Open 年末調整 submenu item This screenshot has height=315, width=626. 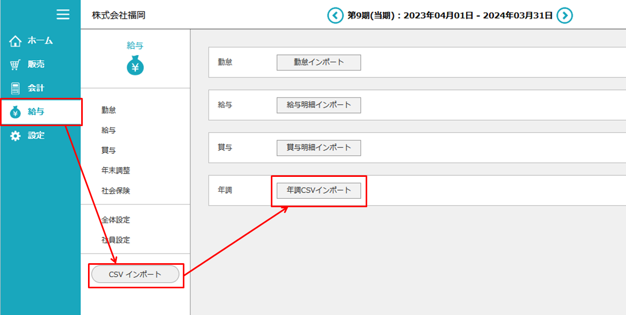(x=116, y=171)
